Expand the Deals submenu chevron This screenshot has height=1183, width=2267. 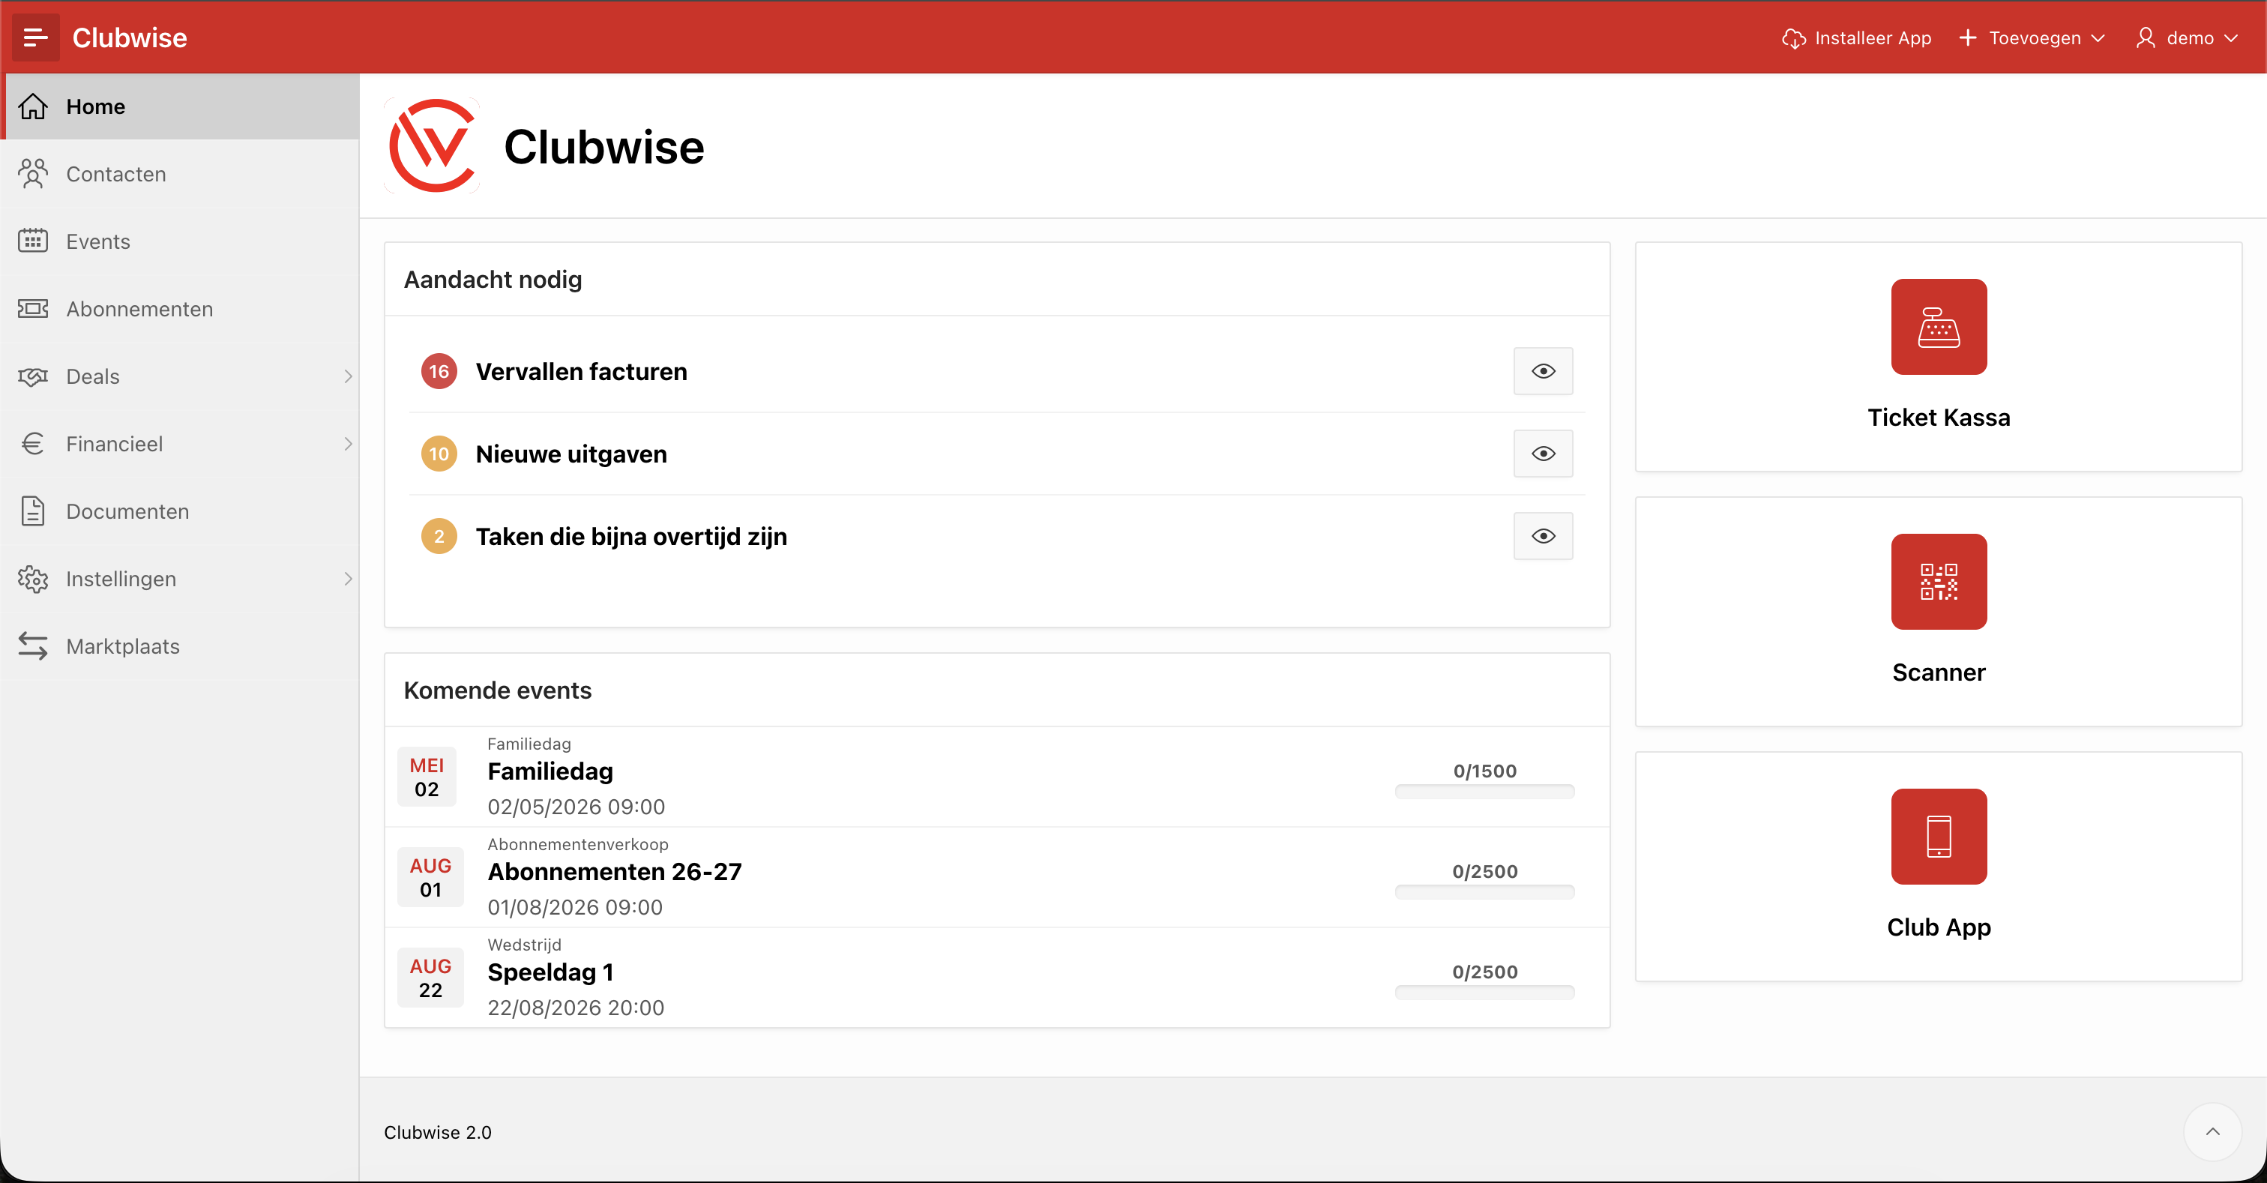click(348, 377)
